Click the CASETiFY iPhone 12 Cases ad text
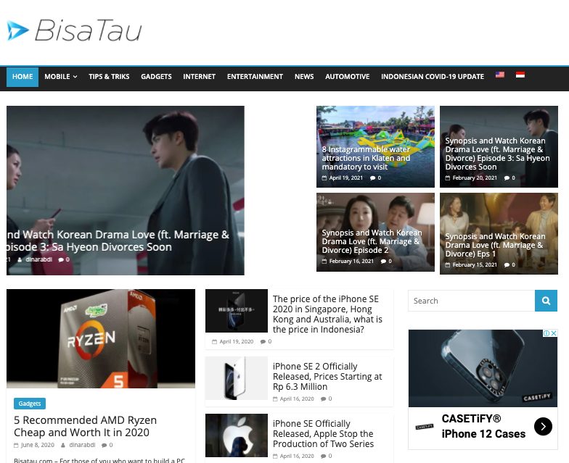This screenshot has height=463, width=569. tap(483, 426)
